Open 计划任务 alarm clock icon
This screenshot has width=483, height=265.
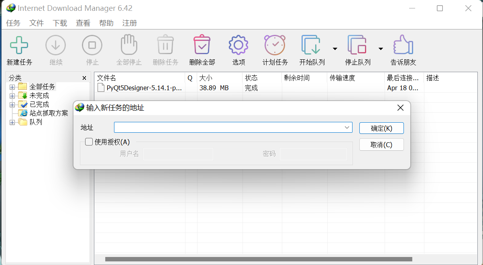275,45
